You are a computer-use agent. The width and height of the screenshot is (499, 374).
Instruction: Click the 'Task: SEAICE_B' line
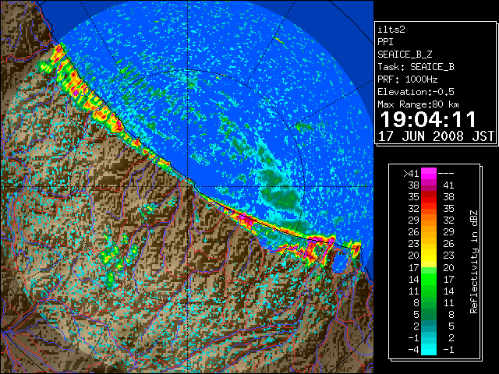pyautogui.click(x=416, y=67)
